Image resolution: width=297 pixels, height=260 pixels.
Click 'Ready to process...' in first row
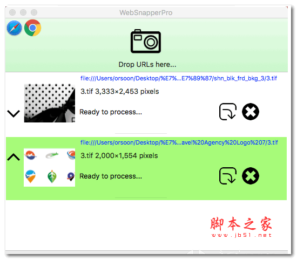click(x=111, y=112)
